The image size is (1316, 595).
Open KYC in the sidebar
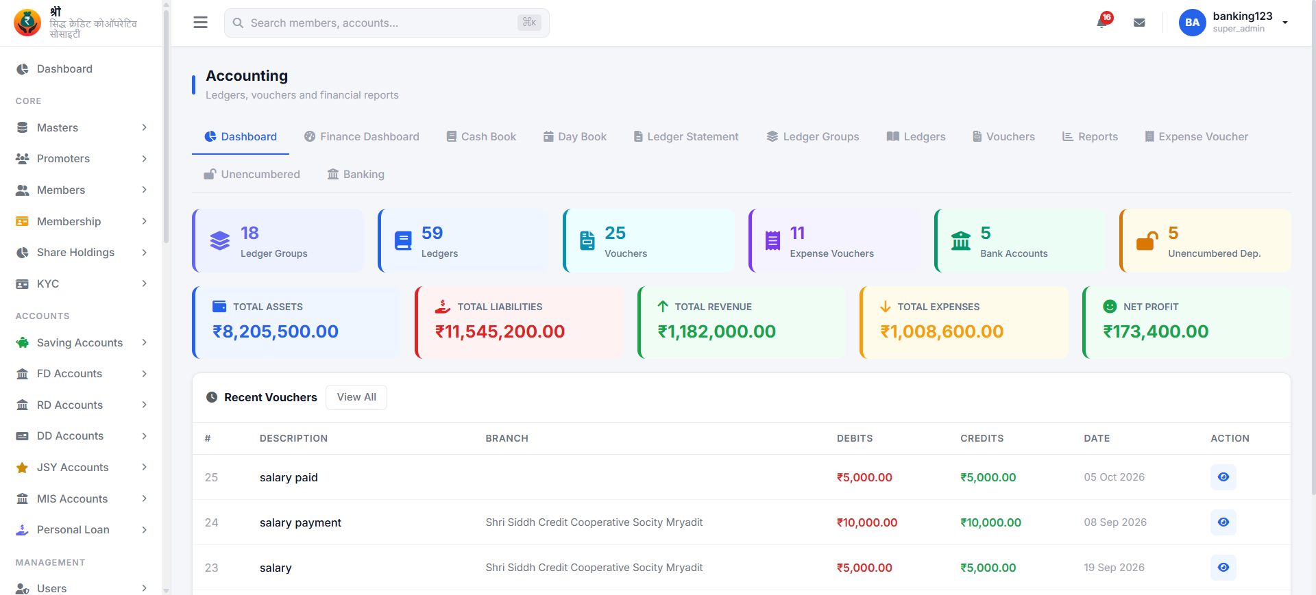point(81,283)
